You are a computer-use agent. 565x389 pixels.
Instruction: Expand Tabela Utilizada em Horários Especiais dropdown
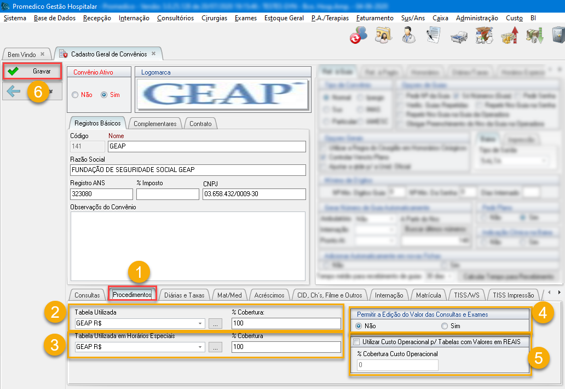tap(201, 347)
